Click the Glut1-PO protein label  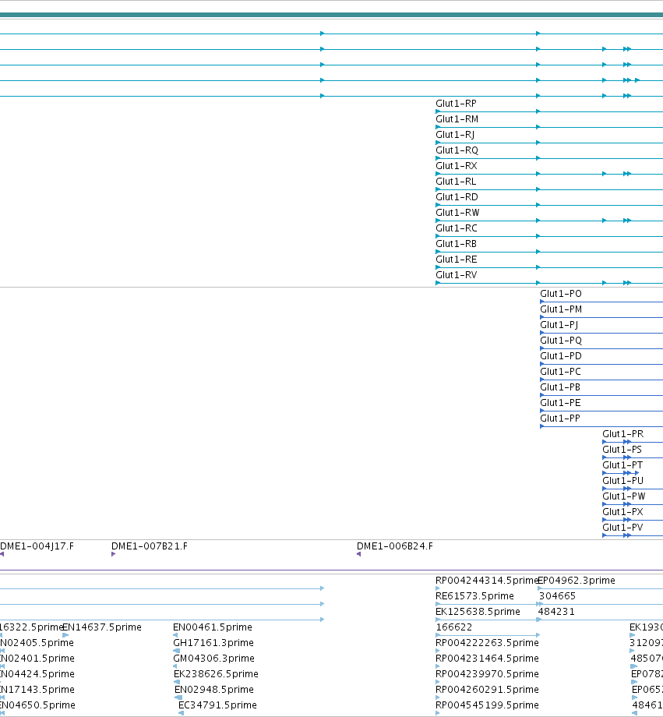coord(561,294)
